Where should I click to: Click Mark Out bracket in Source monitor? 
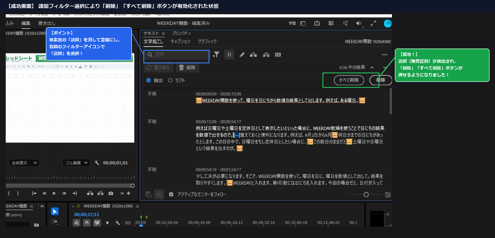tap(18, 193)
